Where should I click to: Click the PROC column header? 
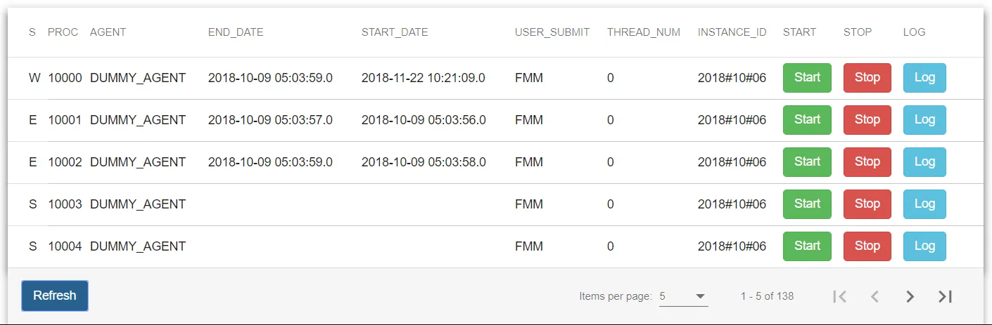63,32
